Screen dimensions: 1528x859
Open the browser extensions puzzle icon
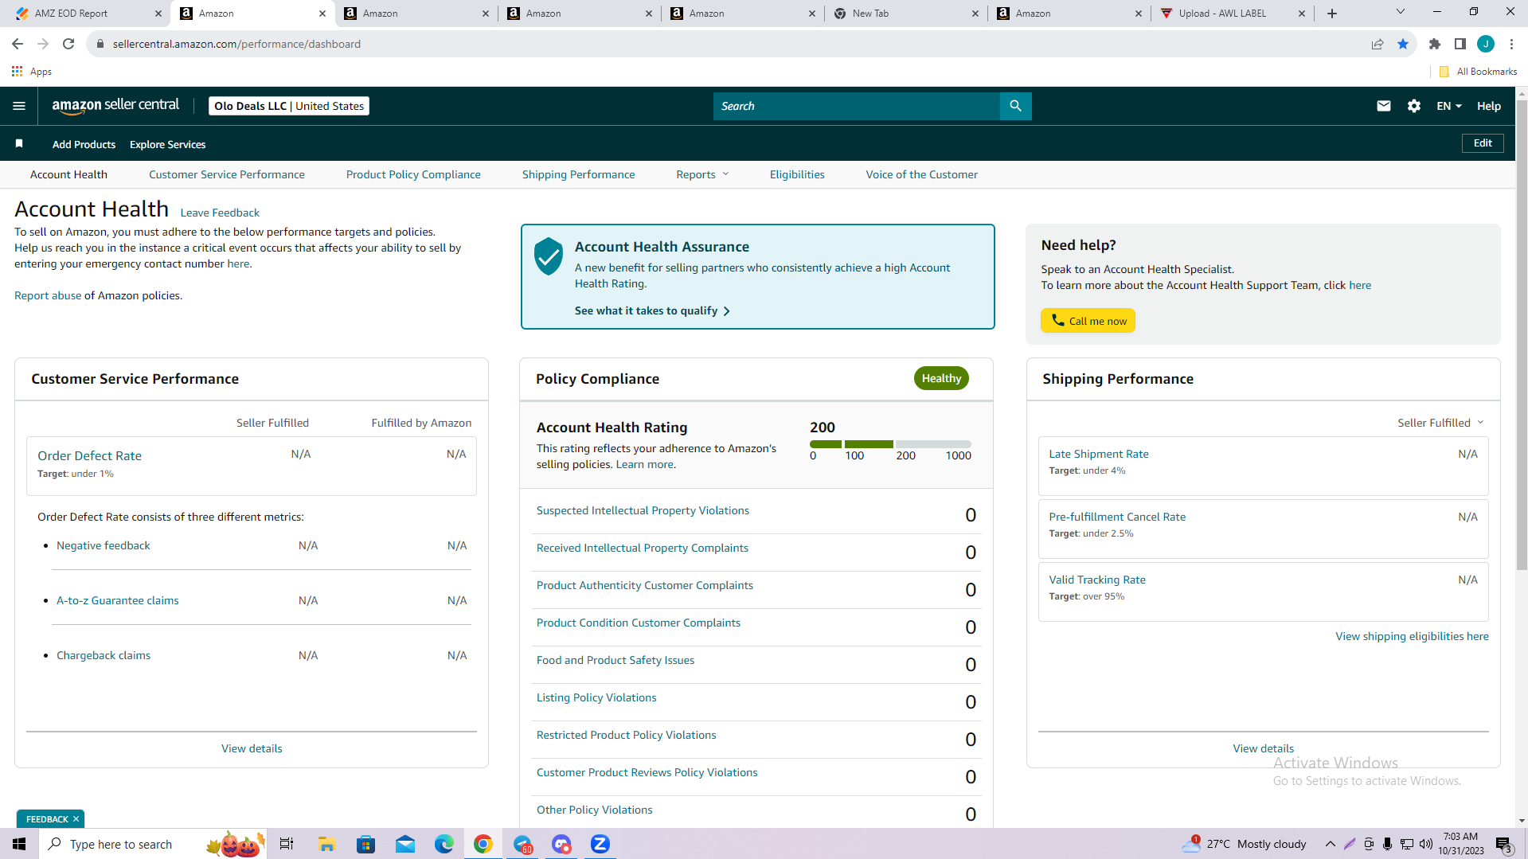1435,44
